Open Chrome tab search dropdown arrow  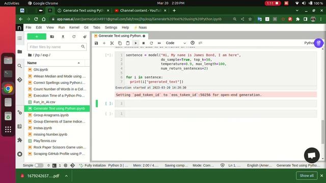point(297,10)
